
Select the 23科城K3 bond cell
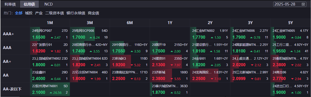point(130,62)
